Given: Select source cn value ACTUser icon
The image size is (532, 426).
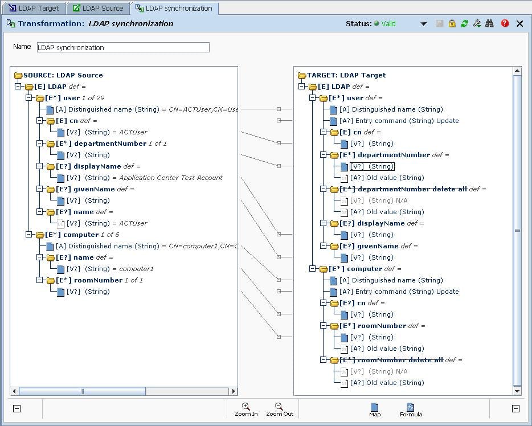Looking at the screenshot, I should (x=61, y=132).
